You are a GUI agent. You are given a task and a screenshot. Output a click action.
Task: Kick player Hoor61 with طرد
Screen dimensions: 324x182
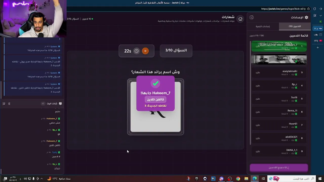tap(258, 125)
